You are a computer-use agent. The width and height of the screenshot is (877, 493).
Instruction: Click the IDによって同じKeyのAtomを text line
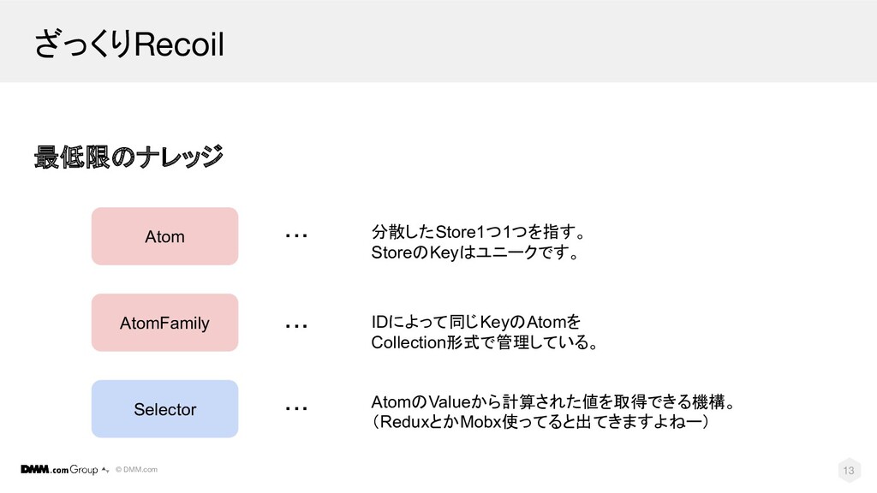[x=476, y=322]
